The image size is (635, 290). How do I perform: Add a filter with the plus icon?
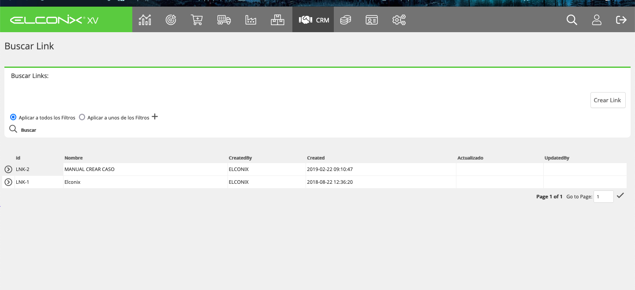155,117
